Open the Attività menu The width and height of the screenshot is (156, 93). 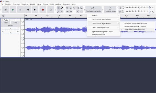(x=32, y=4)
